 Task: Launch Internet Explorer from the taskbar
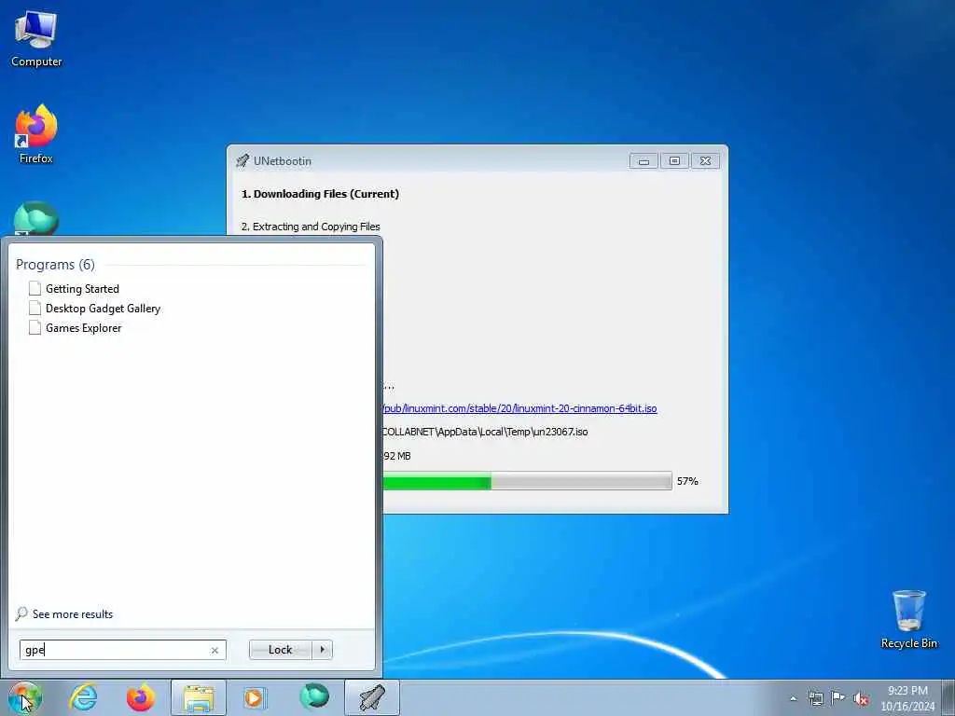tap(83, 697)
